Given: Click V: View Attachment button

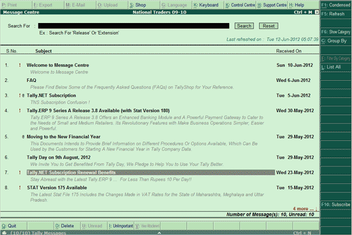Looking at the screenshot, I should [x=147, y=226].
